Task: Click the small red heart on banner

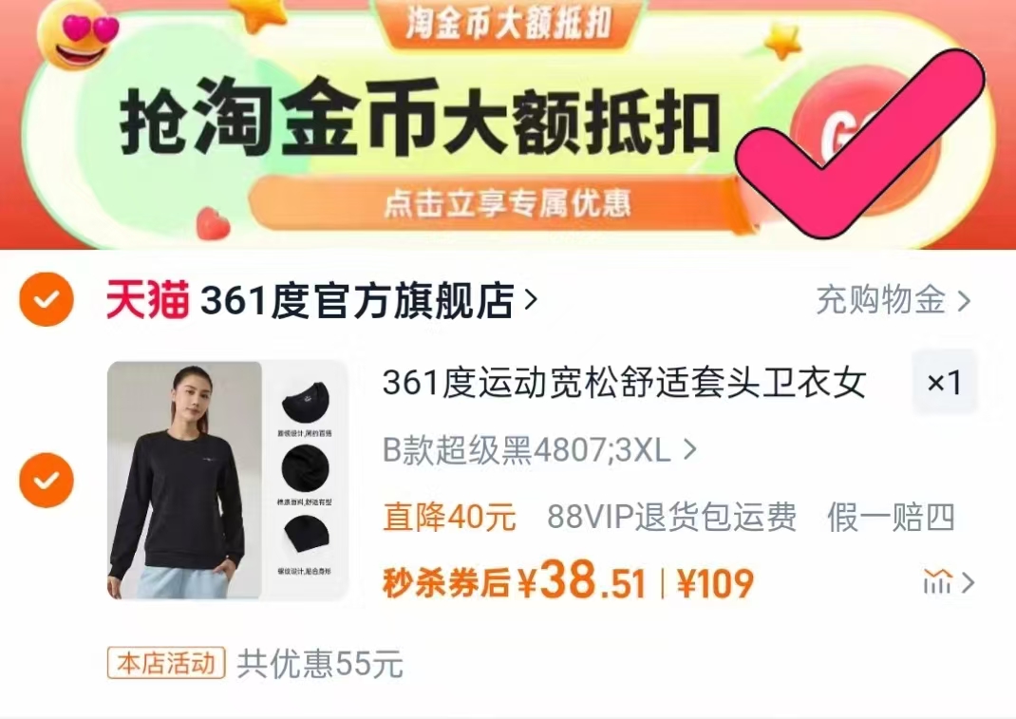Action: (213, 223)
